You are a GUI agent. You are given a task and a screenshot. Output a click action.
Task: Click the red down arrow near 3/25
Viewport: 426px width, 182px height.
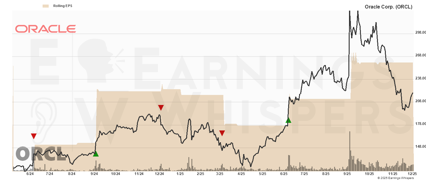pyautogui.click(x=222, y=133)
